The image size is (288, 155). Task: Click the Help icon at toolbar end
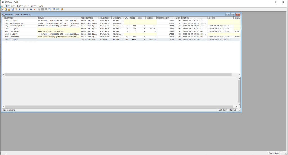click(x=62, y=9)
